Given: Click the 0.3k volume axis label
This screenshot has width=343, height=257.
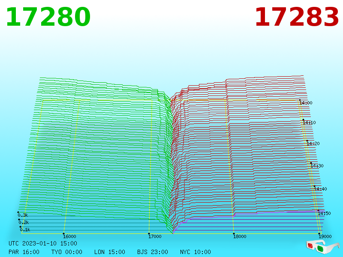Looking at the screenshot, I should tap(23, 215).
